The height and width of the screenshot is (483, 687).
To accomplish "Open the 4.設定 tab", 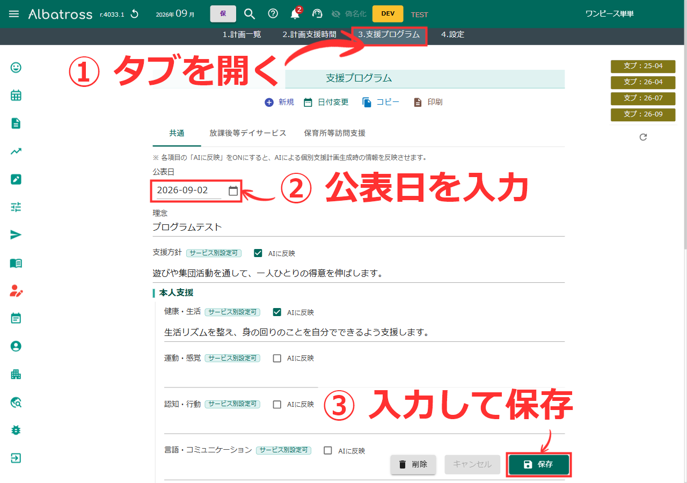I will coord(452,34).
